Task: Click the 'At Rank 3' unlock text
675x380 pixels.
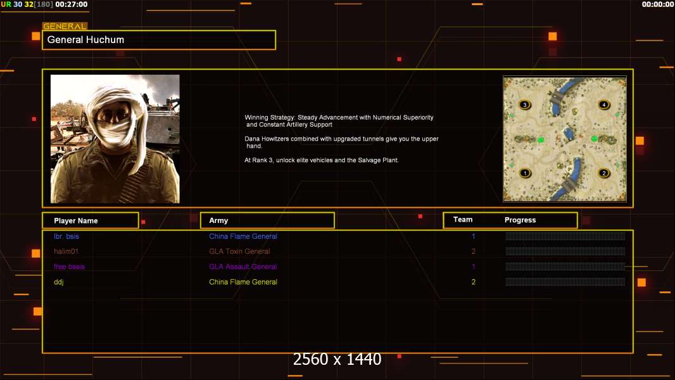Action: coord(322,160)
